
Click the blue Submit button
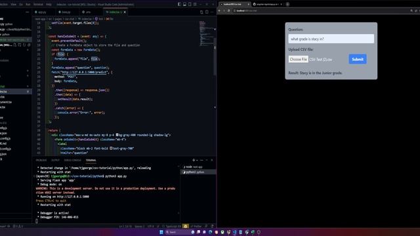(x=358, y=59)
